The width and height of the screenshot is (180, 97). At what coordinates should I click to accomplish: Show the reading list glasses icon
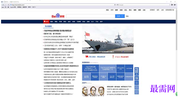click(x=3, y=7)
